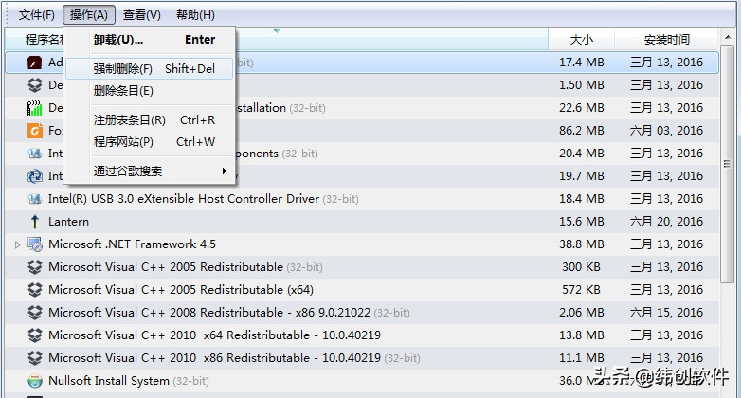Expand the 通过谷歌搜索 submenu arrow
This screenshot has height=398, width=741.
coord(225,172)
